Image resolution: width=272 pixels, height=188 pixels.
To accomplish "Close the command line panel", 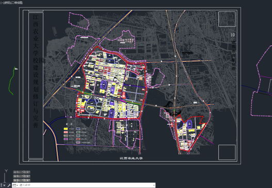I will click(x=4, y=185).
